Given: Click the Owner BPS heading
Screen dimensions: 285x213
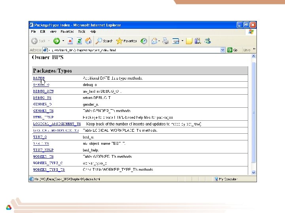Looking at the screenshot, I should (x=47, y=58).
